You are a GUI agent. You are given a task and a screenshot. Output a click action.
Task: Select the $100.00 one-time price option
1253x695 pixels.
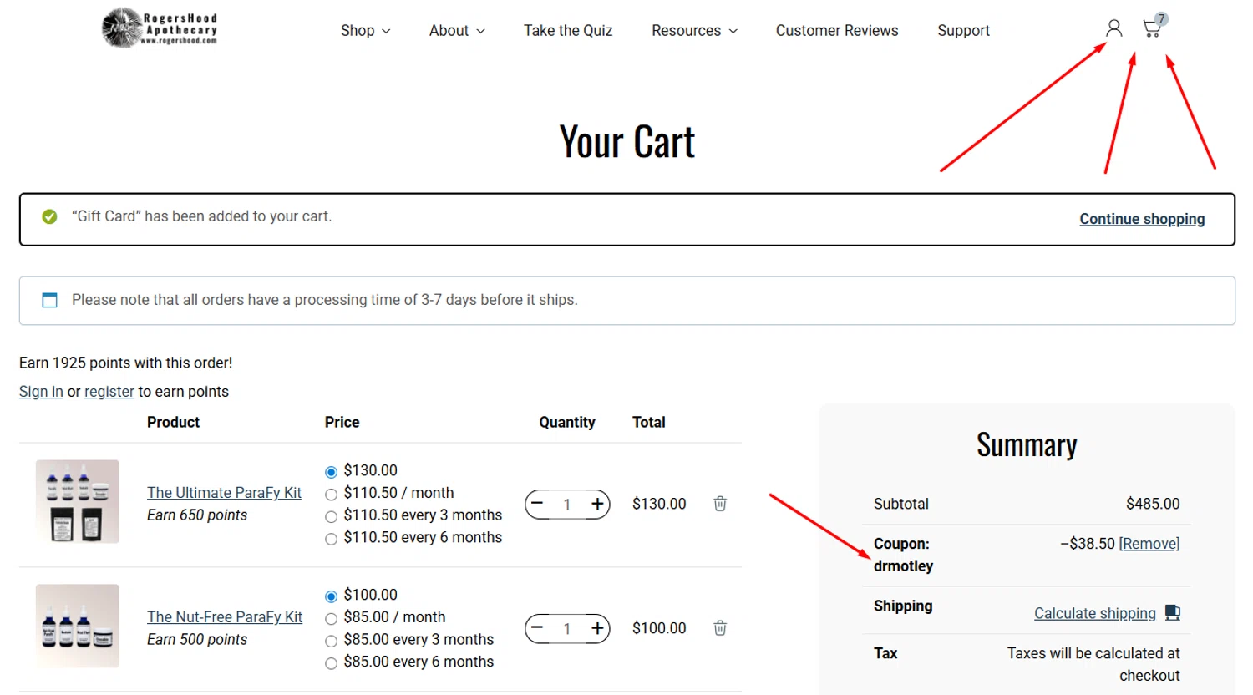[332, 596]
